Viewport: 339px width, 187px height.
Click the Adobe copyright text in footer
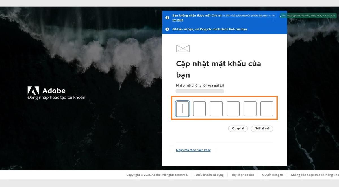tap(157, 175)
